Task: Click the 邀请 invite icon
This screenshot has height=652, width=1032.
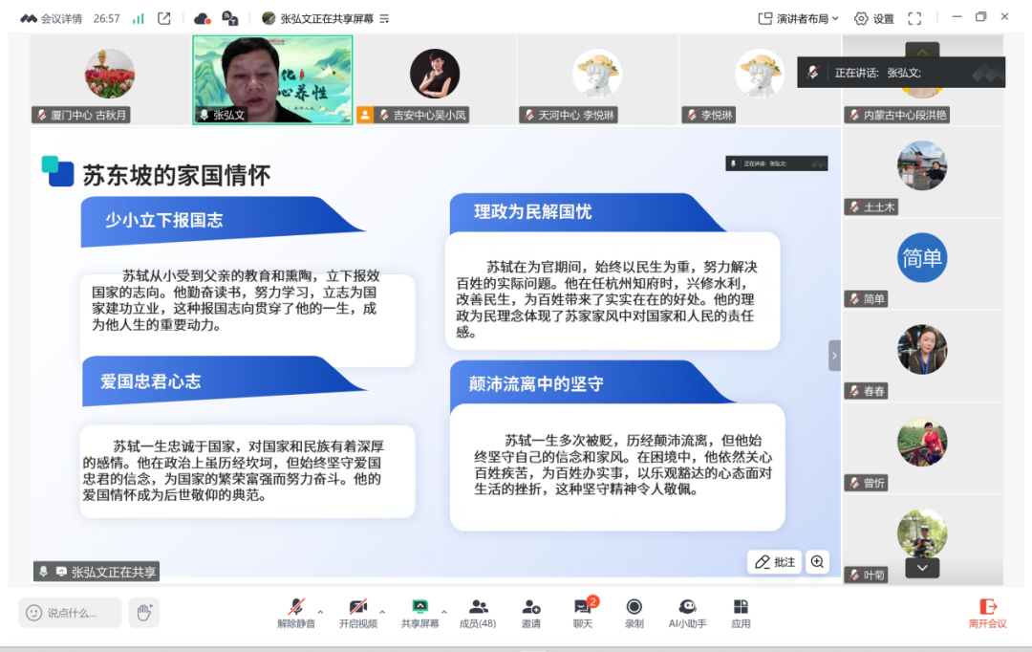Action: [530, 612]
